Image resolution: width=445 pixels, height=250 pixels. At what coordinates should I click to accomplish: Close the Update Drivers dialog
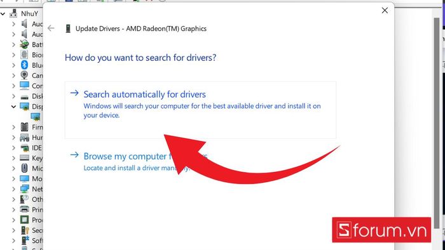385,11
